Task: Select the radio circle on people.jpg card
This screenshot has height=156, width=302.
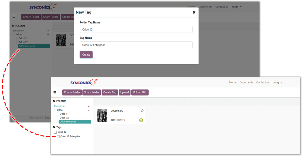Action: [x=142, y=111]
